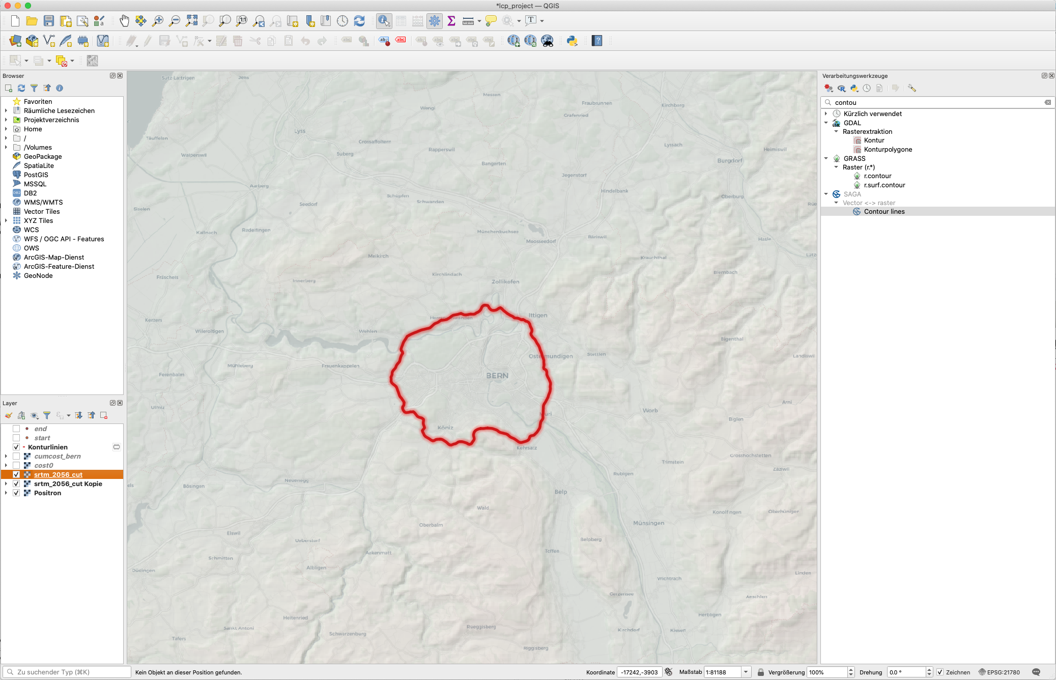This screenshot has height=680, width=1056.
Task: Select the SAGA Contour lines algorithm
Action: 884,212
